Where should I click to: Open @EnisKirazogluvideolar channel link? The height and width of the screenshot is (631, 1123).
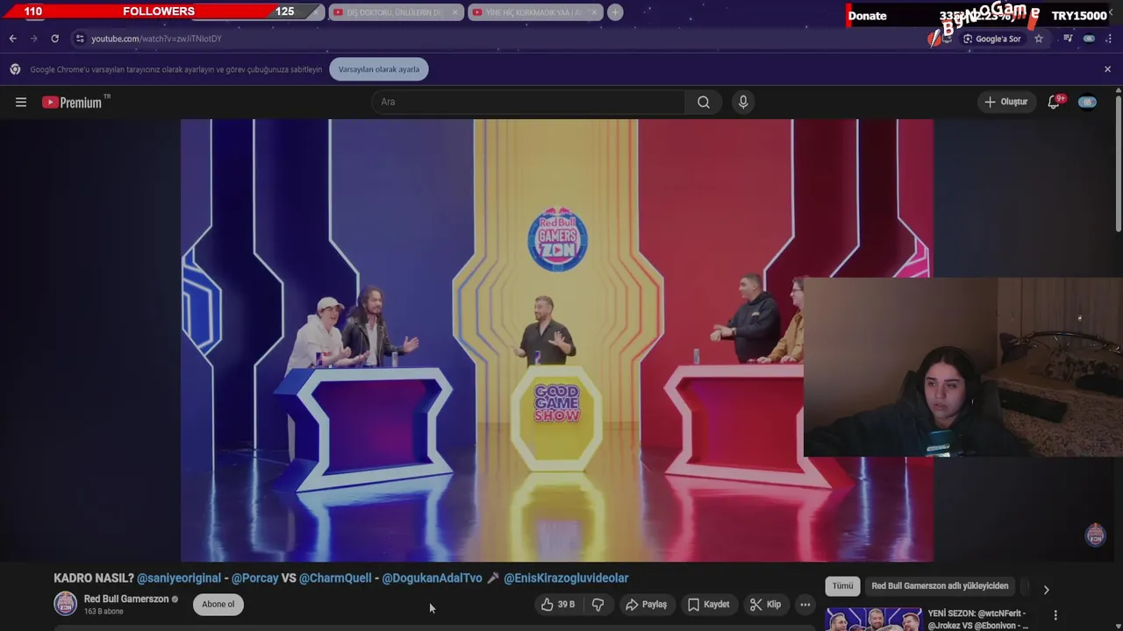(566, 578)
